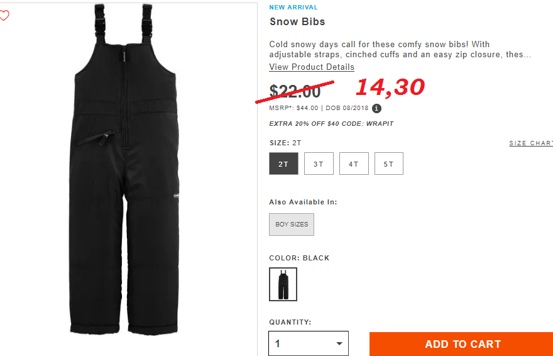Open View Product Details link
Screen dimensions: 553x356
point(312,67)
